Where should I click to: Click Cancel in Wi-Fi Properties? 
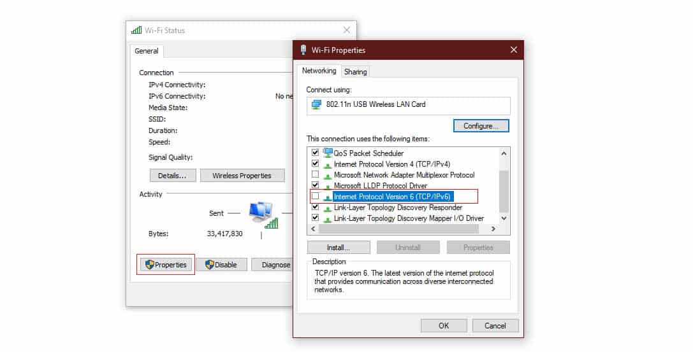click(495, 325)
